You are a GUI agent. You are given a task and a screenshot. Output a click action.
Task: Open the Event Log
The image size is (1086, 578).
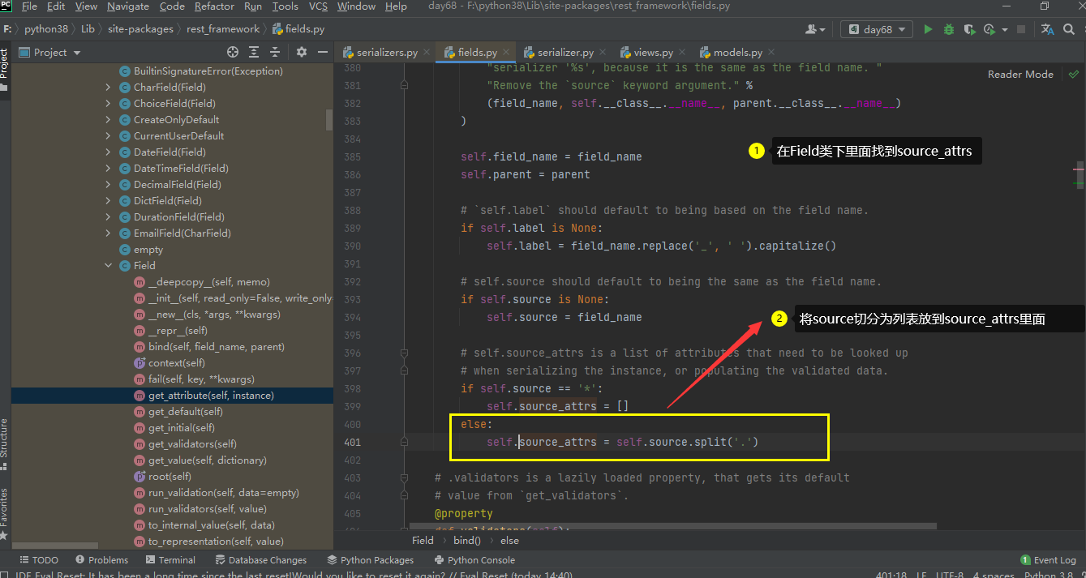(x=1048, y=560)
